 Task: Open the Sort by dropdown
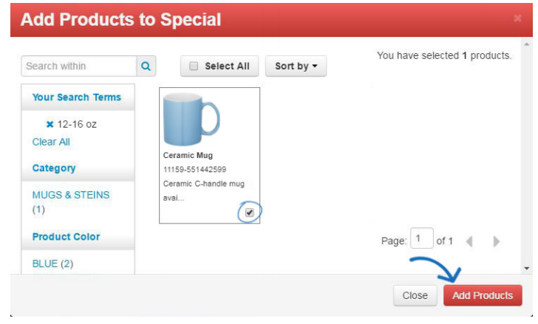(x=296, y=66)
